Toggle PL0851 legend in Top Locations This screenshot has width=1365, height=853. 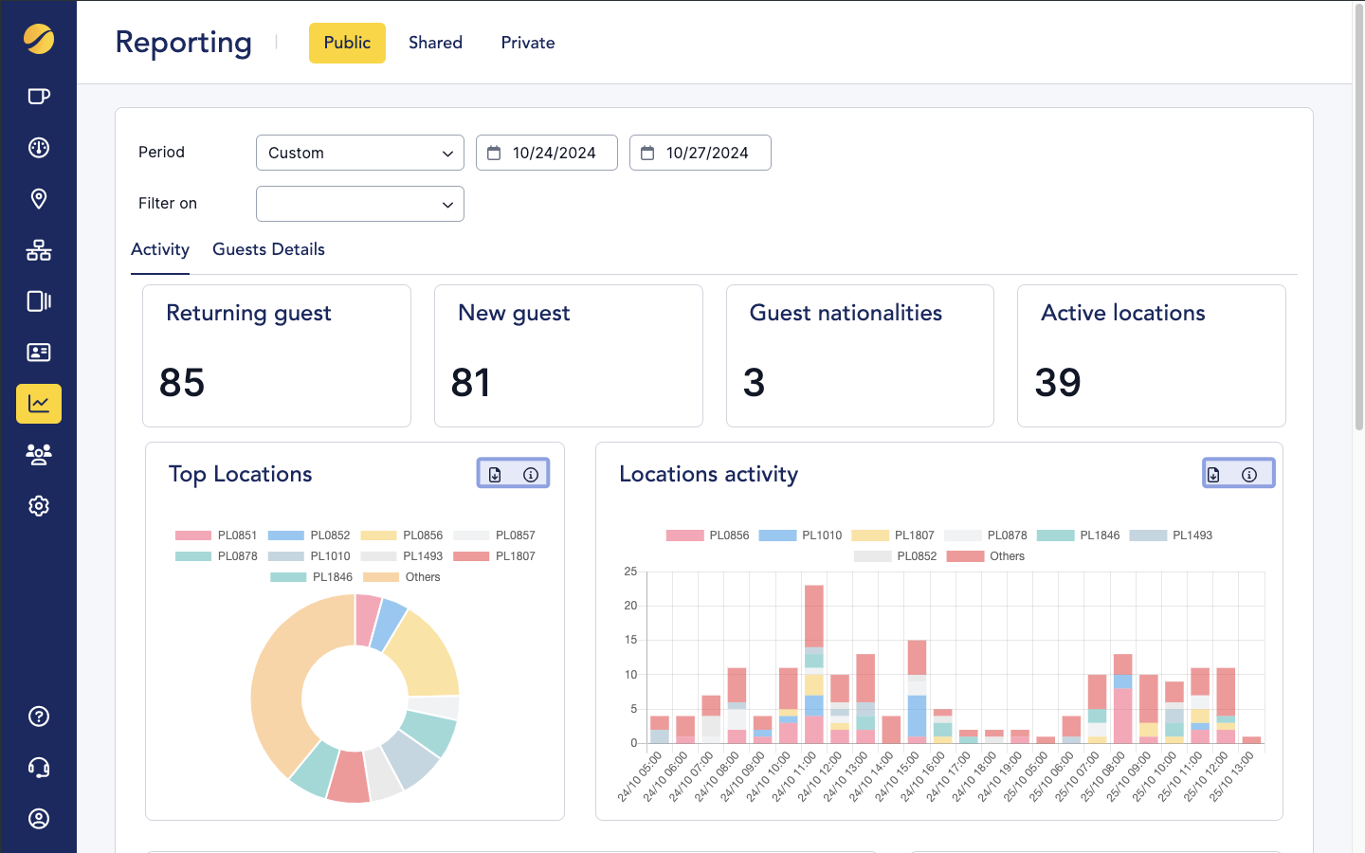pyautogui.click(x=216, y=535)
